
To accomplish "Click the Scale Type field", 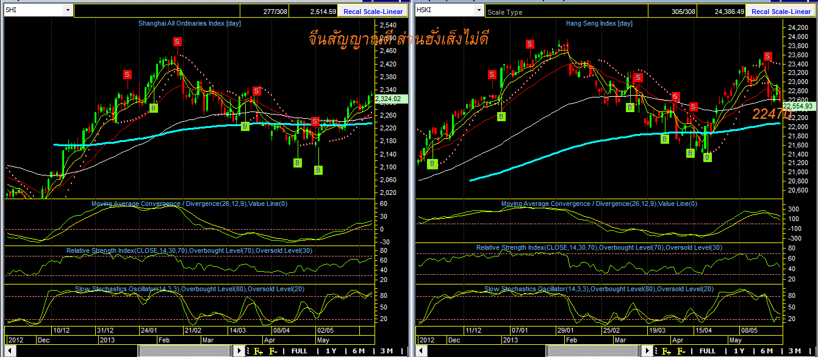I will point(565,12).
